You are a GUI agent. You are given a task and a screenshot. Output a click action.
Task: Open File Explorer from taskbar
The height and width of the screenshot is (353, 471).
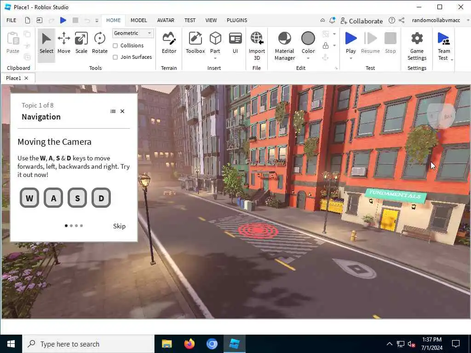(x=167, y=344)
